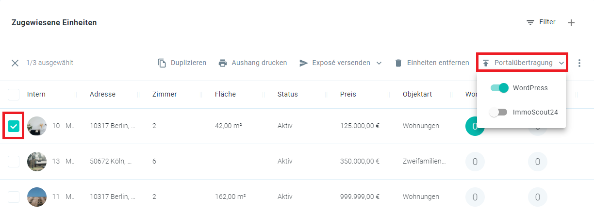This screenshot has width=594, height=214.
Task: Click the Portalübertragung upload icon
Action: [486, 63]
